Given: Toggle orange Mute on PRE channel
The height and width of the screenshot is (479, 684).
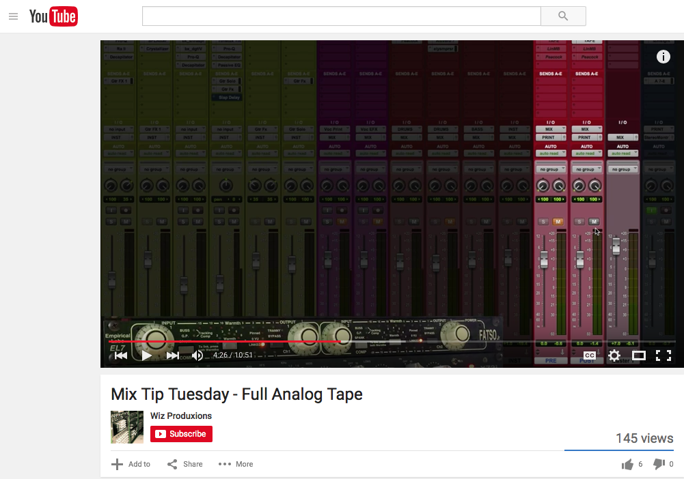Looking at the screenshot, I should click(558, 222).
